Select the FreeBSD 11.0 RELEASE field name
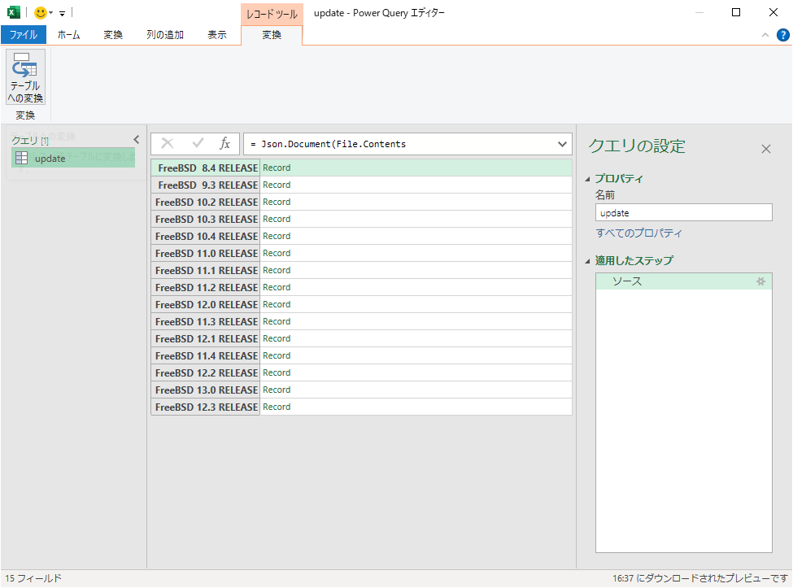The image size is (793, 588). 205,253
